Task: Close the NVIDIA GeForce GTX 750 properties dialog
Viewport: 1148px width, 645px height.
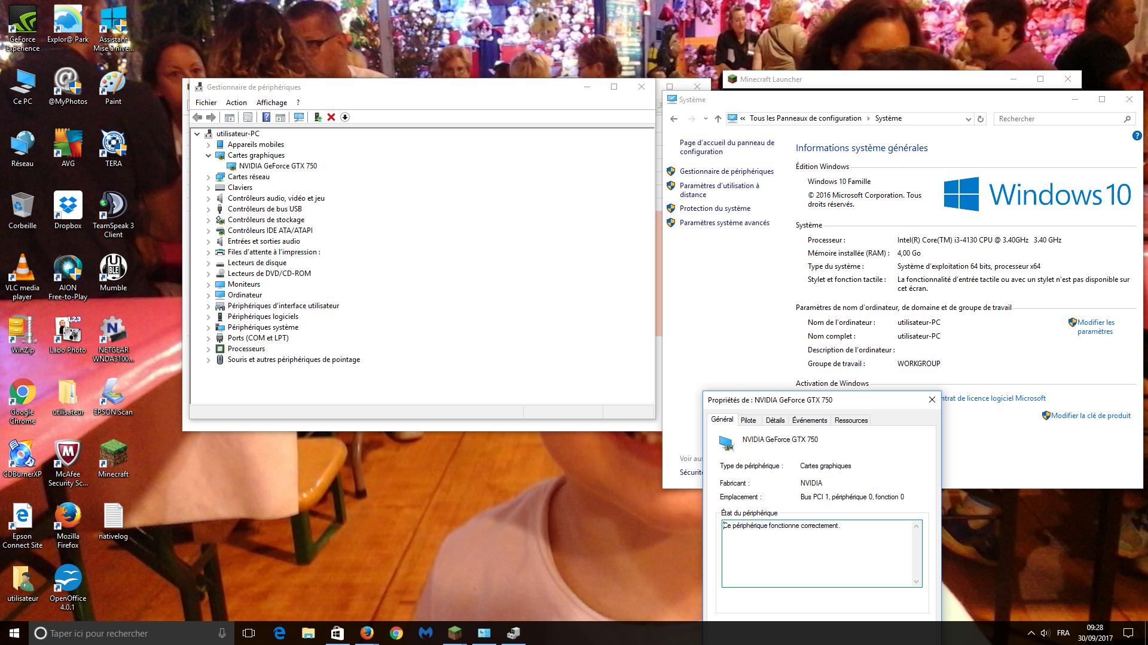Action: pyautogui.click(x=932, y=400)
